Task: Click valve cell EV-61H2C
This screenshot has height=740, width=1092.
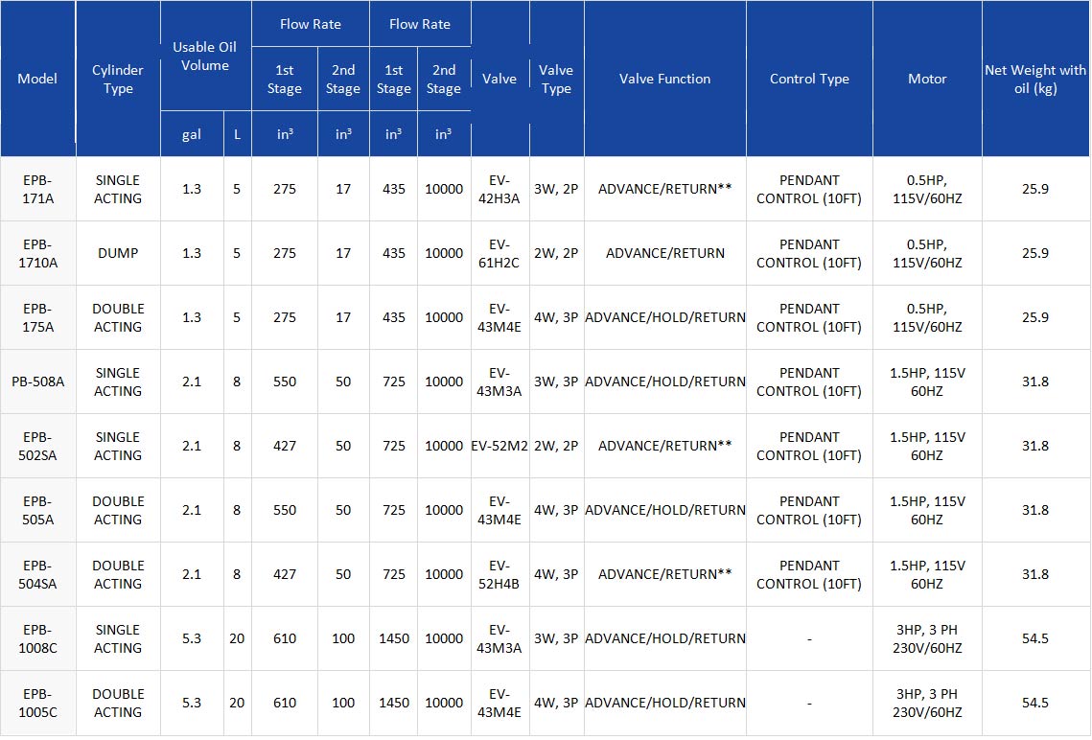Action: (x=499, y=253)
